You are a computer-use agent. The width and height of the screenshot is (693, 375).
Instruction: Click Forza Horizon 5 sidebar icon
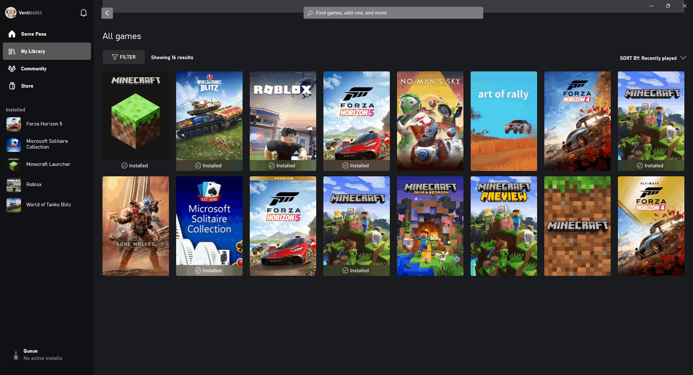tap(14, 124)
